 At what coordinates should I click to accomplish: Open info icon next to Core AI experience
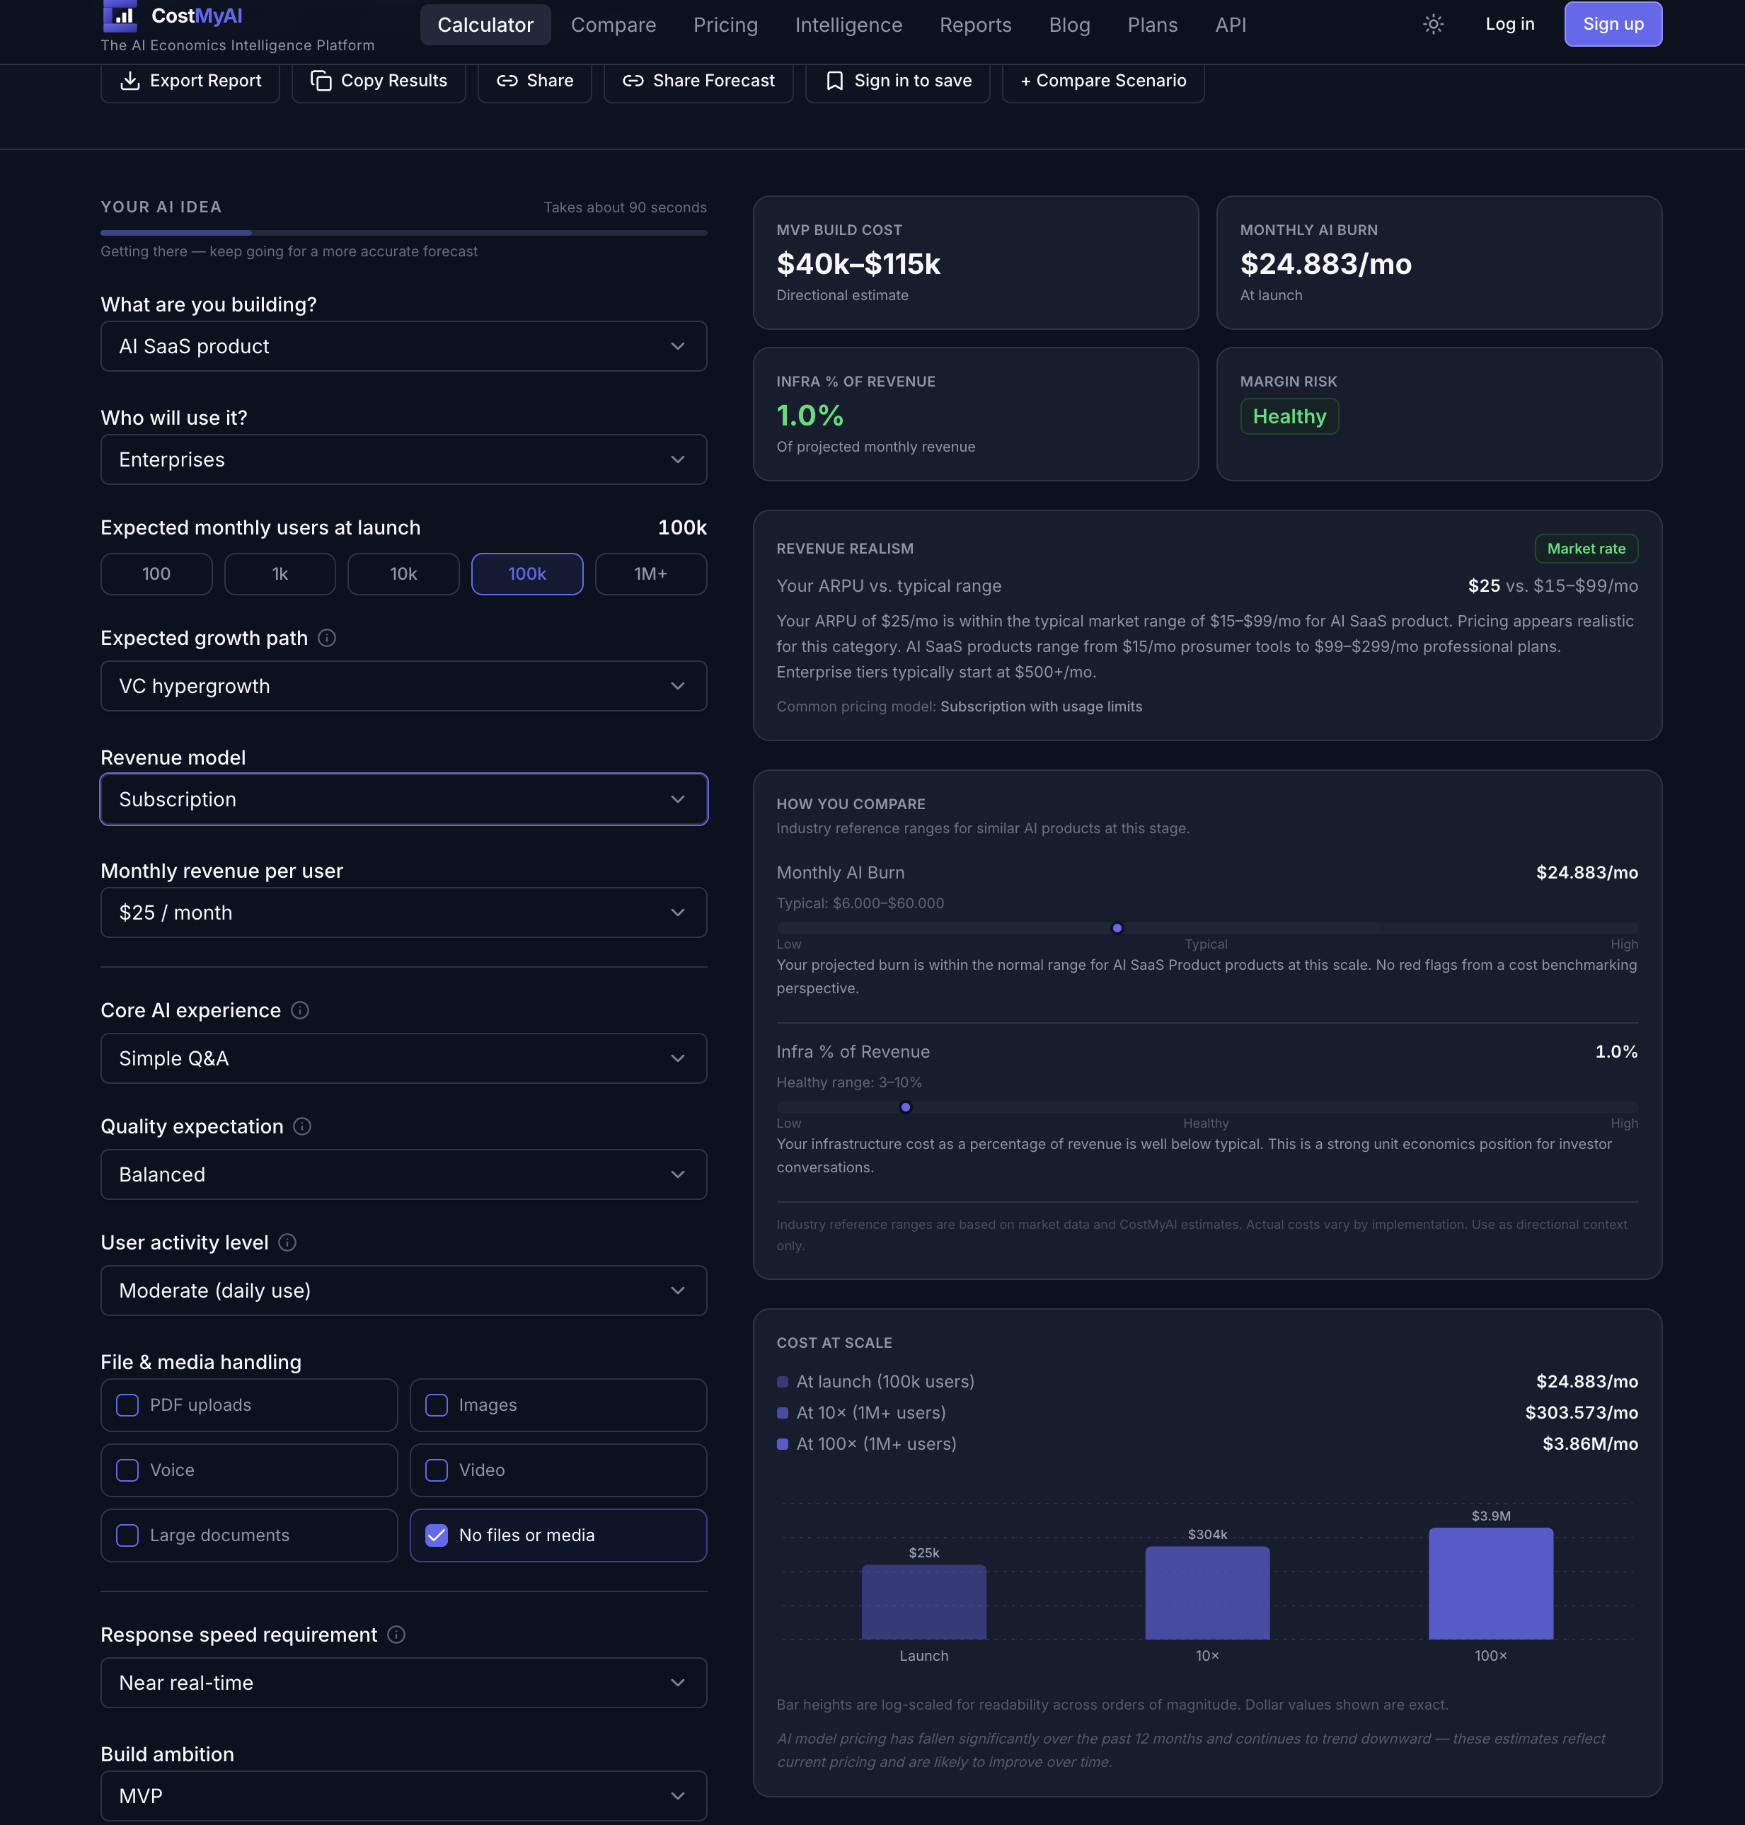point(299,1011)
